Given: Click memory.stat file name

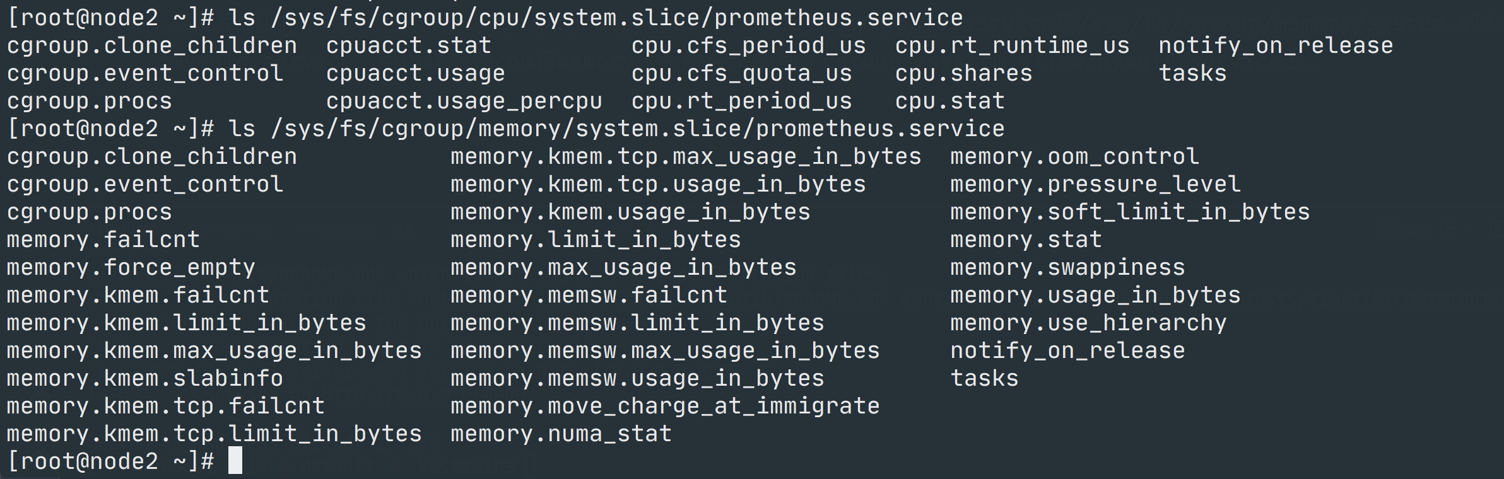Looking at the screenshot, I should 1026,239.
